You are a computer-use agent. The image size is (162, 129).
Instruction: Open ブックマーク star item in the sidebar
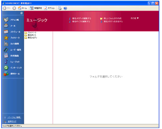coord(12,38)
